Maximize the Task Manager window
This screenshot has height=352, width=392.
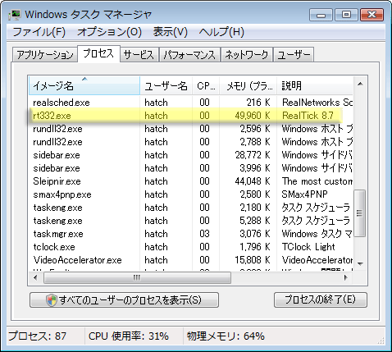(346, 15)
